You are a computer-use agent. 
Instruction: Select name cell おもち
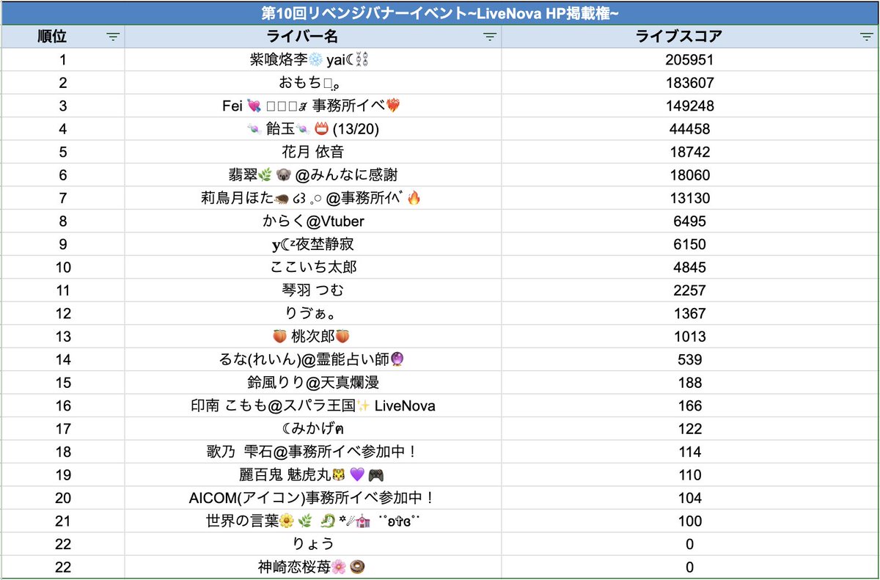[x=313, y=83]
